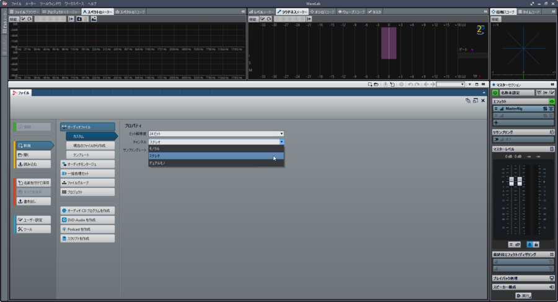Open the ファイル menu in the menu bar
This screenshot has height=302, width=558.
point(16,4)
